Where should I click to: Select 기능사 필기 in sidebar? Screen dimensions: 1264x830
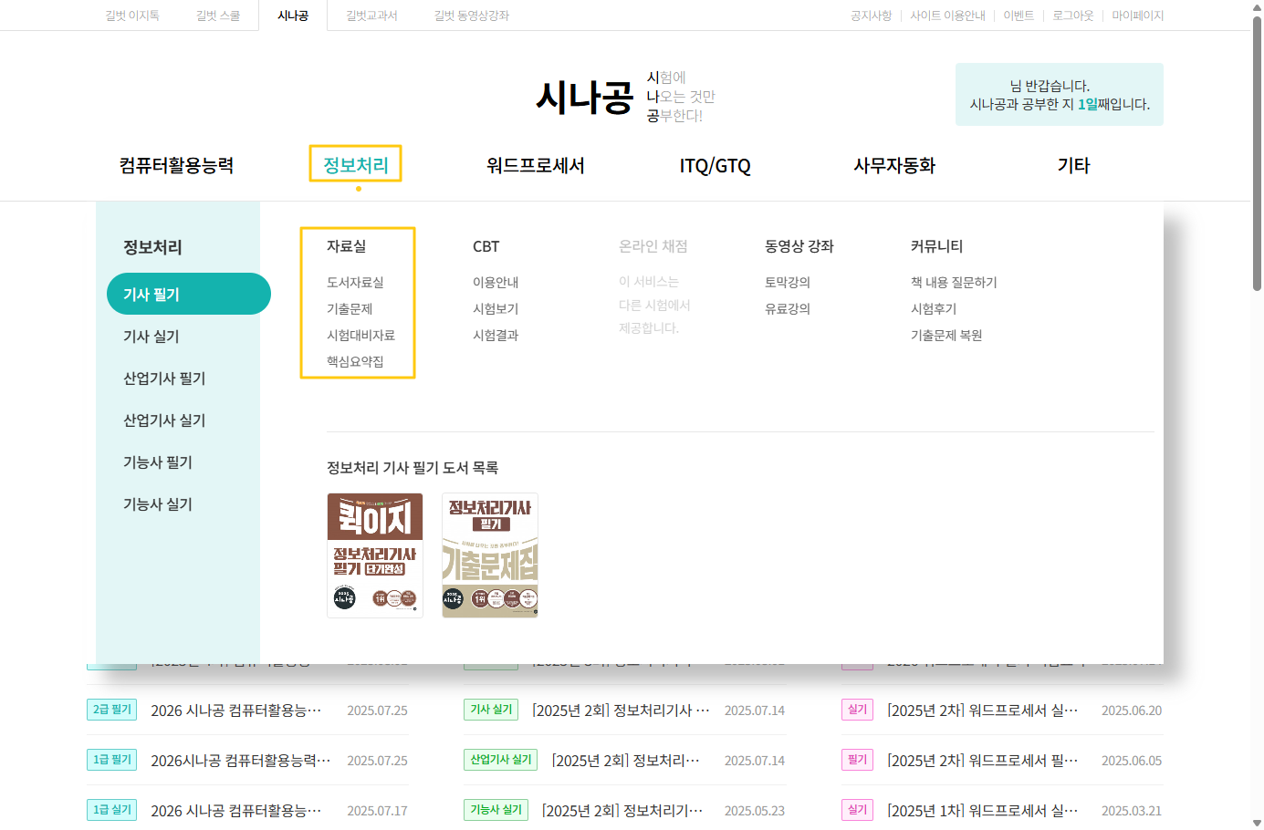[x=158, y=462]
